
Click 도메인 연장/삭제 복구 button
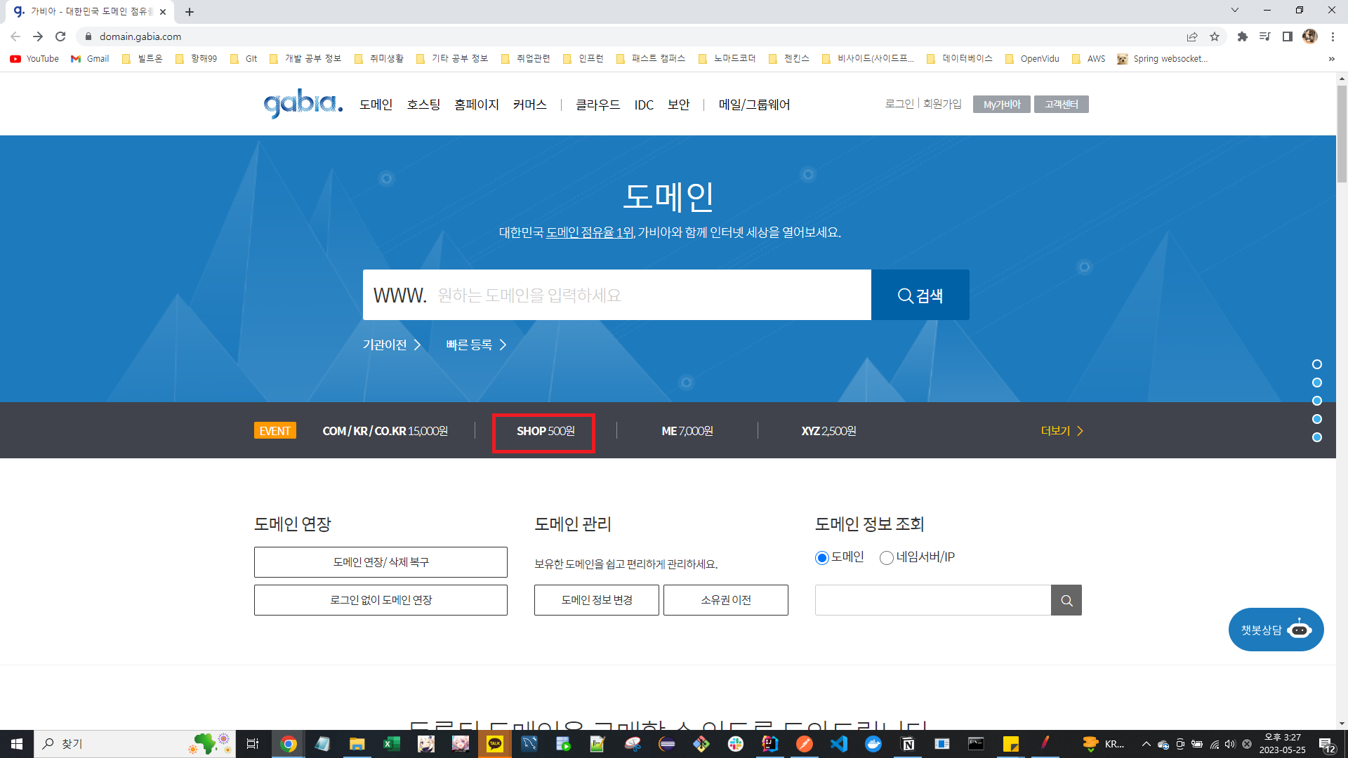pyautogui.click(x=381, y=562)
